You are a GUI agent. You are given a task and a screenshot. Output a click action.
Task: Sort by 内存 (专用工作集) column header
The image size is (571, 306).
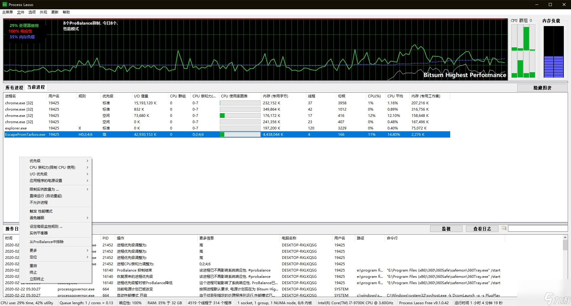pyautogui.click(x=430, y=96)
